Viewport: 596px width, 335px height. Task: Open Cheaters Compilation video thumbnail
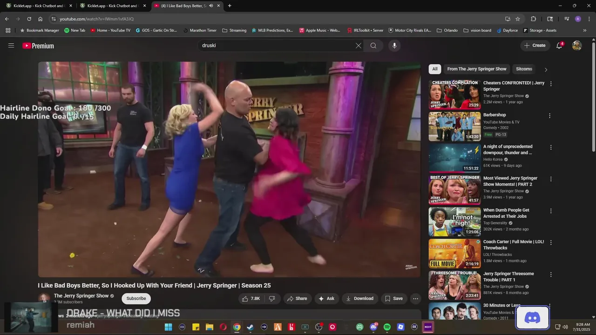click(454, 94)
